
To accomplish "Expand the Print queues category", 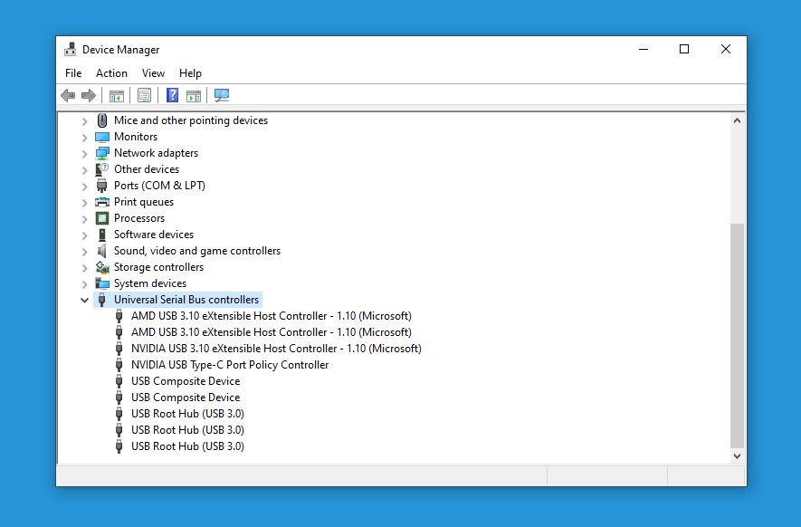I will coord(85,203).
